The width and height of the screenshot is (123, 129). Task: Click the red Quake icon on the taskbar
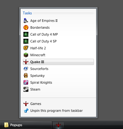(x=58, y=125)
